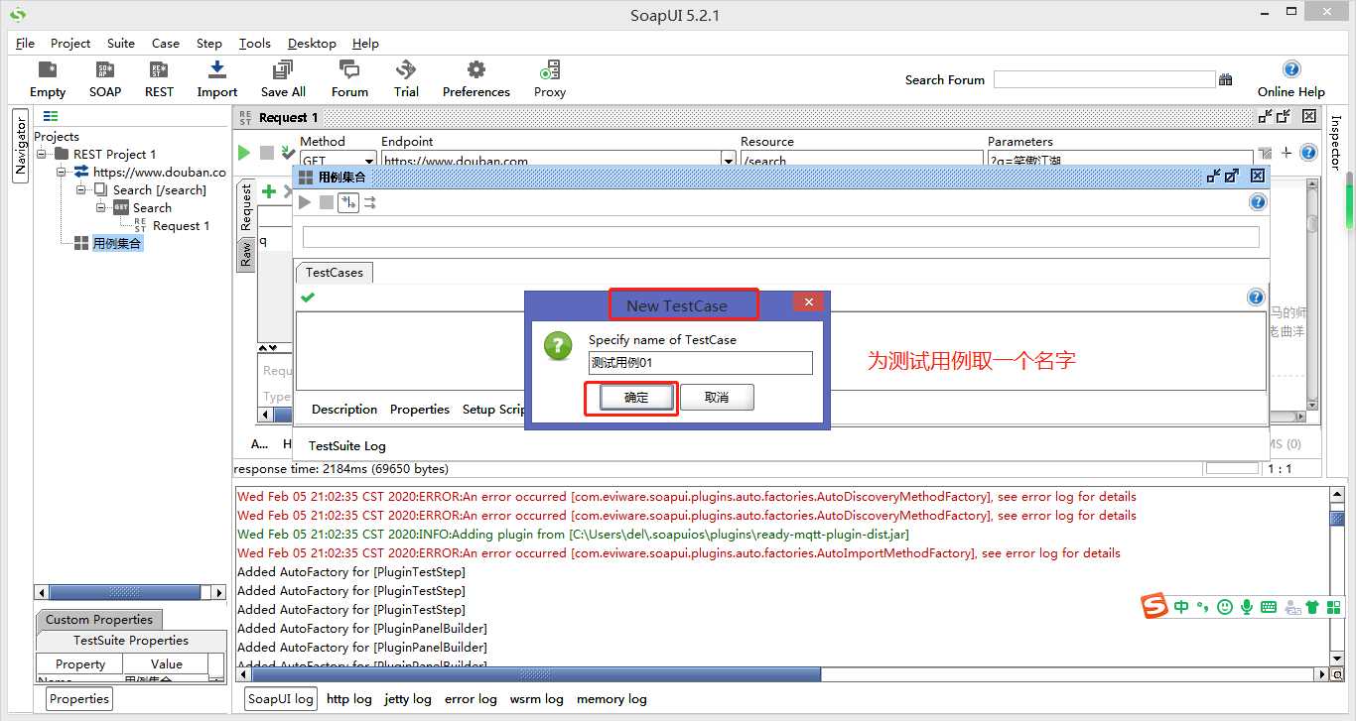Open the File menu
Image resolution: width=1356 pixels, height=721 pixels.
point(25,43)
